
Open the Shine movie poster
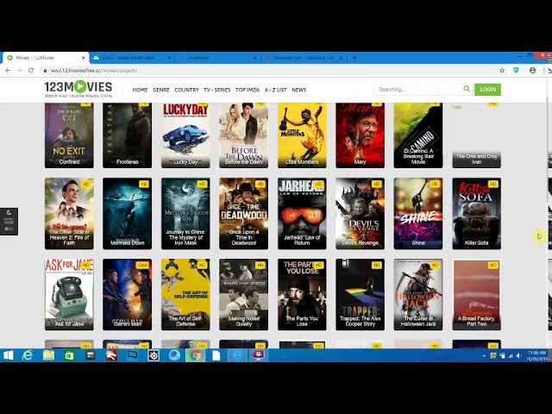418,213
